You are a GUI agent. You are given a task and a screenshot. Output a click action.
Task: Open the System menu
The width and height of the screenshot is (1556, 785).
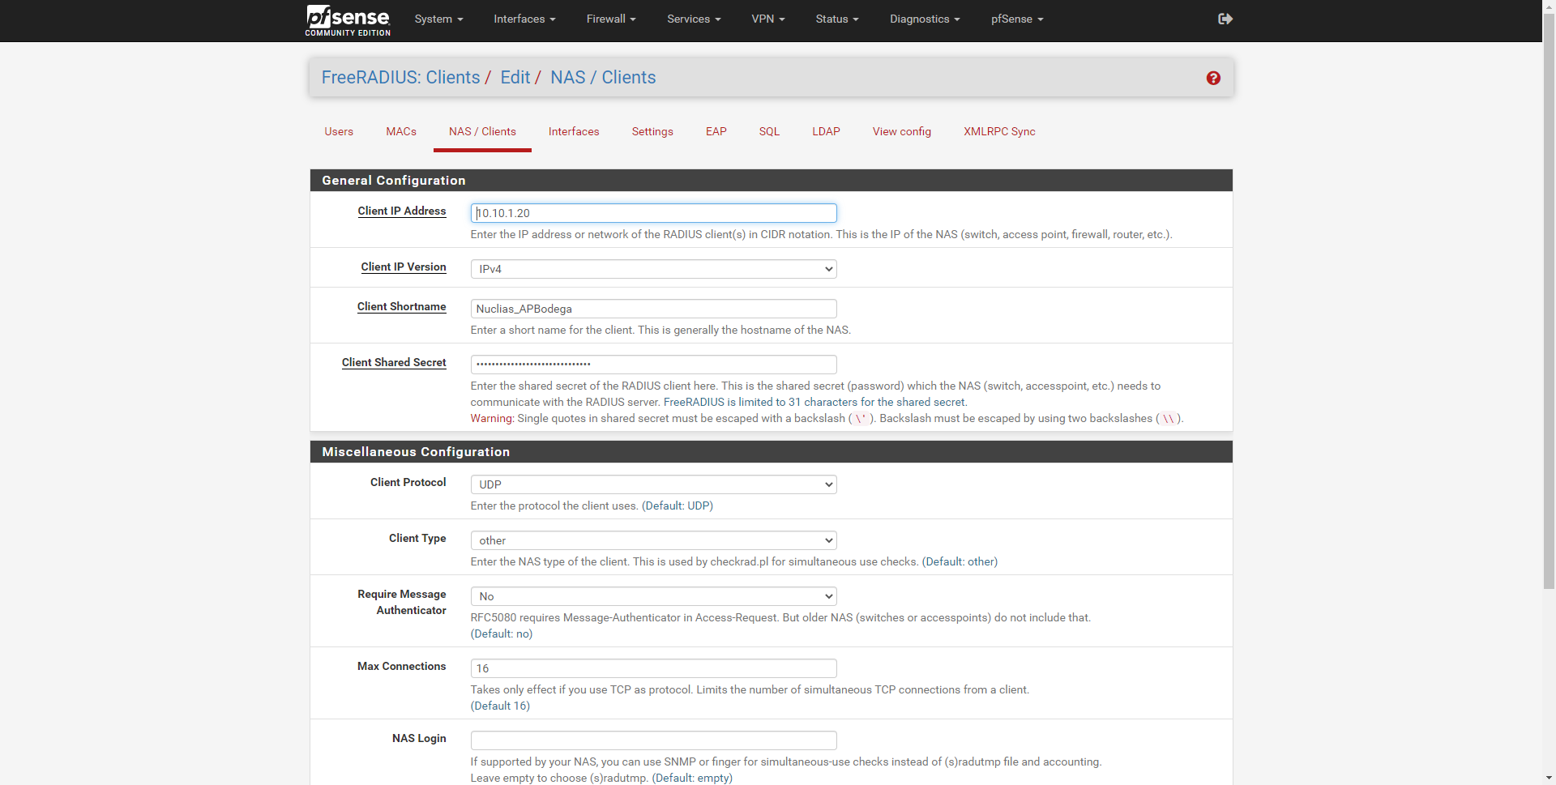tap(438, 19)
